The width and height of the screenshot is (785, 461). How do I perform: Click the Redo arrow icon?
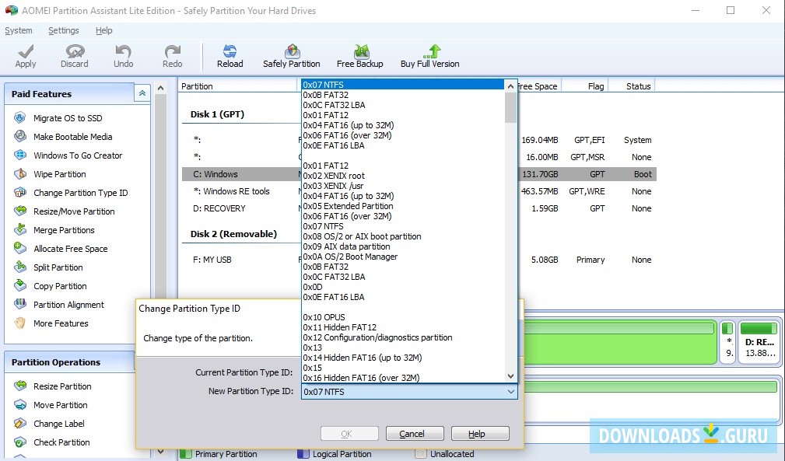pos(172,51)
